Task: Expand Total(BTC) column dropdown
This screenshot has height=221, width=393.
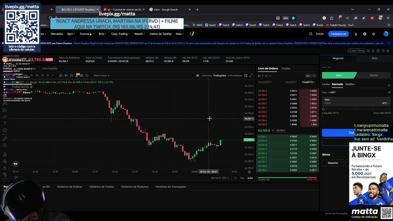Action: (309, 82)
